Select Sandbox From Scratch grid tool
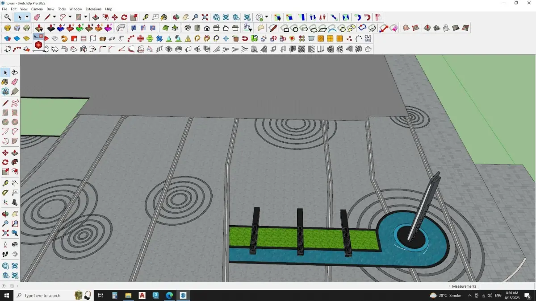This screenshot has width=536, height=301. click(x=415, y=28)
